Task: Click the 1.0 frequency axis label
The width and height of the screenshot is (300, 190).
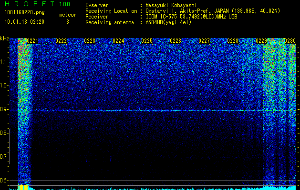Action: [x=4, y=85]
